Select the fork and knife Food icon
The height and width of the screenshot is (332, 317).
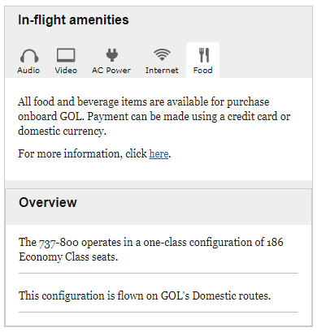pos(204,55)
